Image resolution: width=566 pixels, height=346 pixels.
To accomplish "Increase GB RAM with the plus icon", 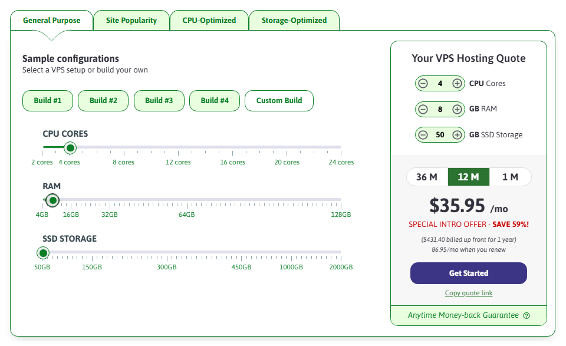I will point(456,109).
